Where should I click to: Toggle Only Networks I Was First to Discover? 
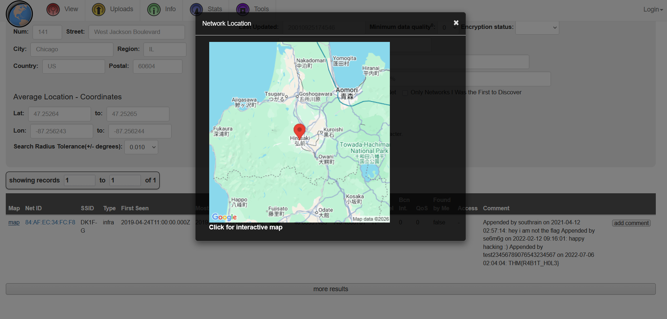point(405,93)
